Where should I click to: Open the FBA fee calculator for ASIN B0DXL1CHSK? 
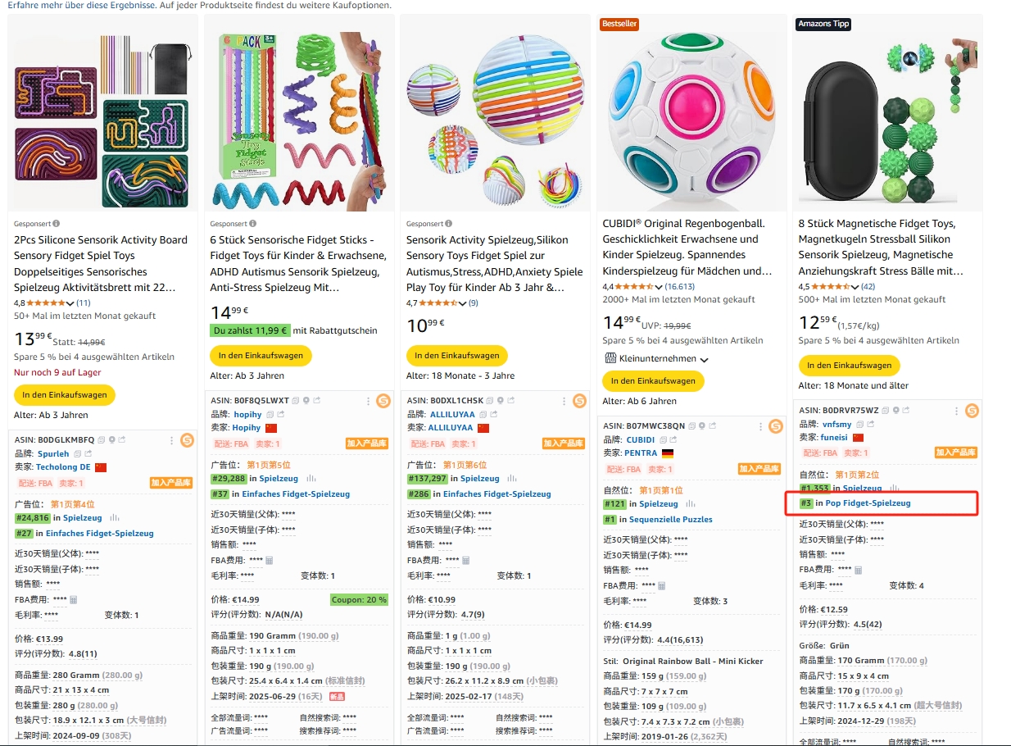point(465,561)
